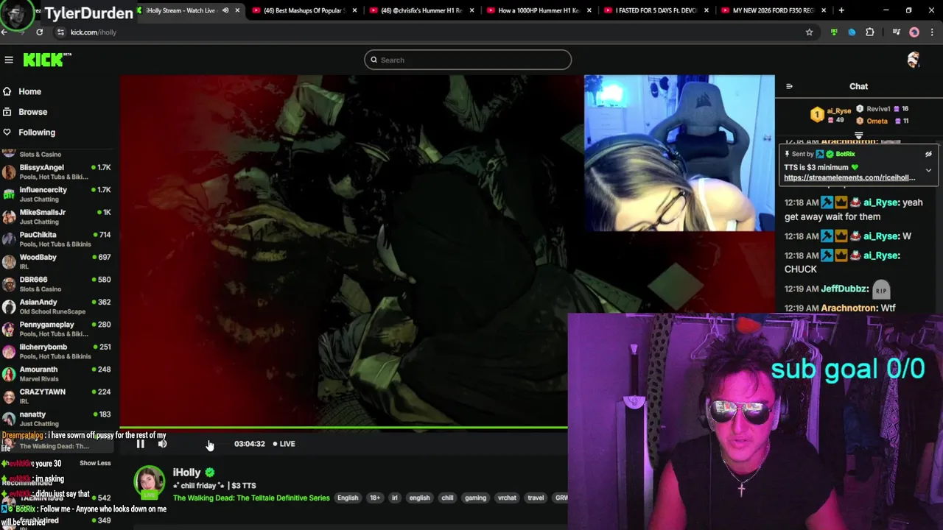Open influencercity's channel in sidebar
Image resolution: width=943 pixels, height=530 pixels.
(57, 194)
